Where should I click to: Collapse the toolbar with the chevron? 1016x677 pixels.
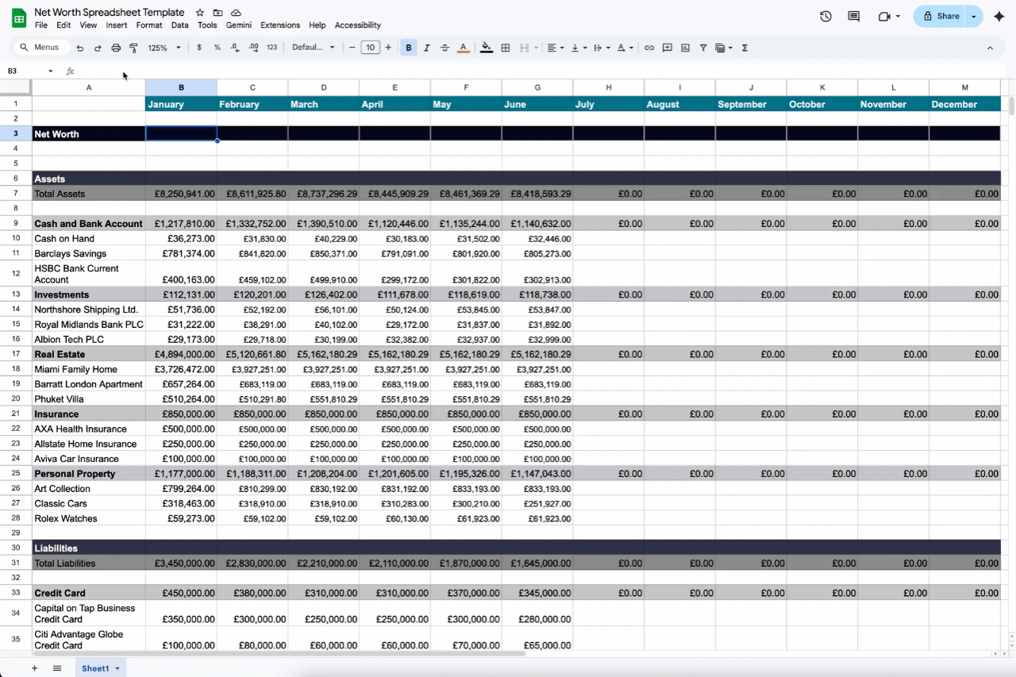click(x=990, y=48)
